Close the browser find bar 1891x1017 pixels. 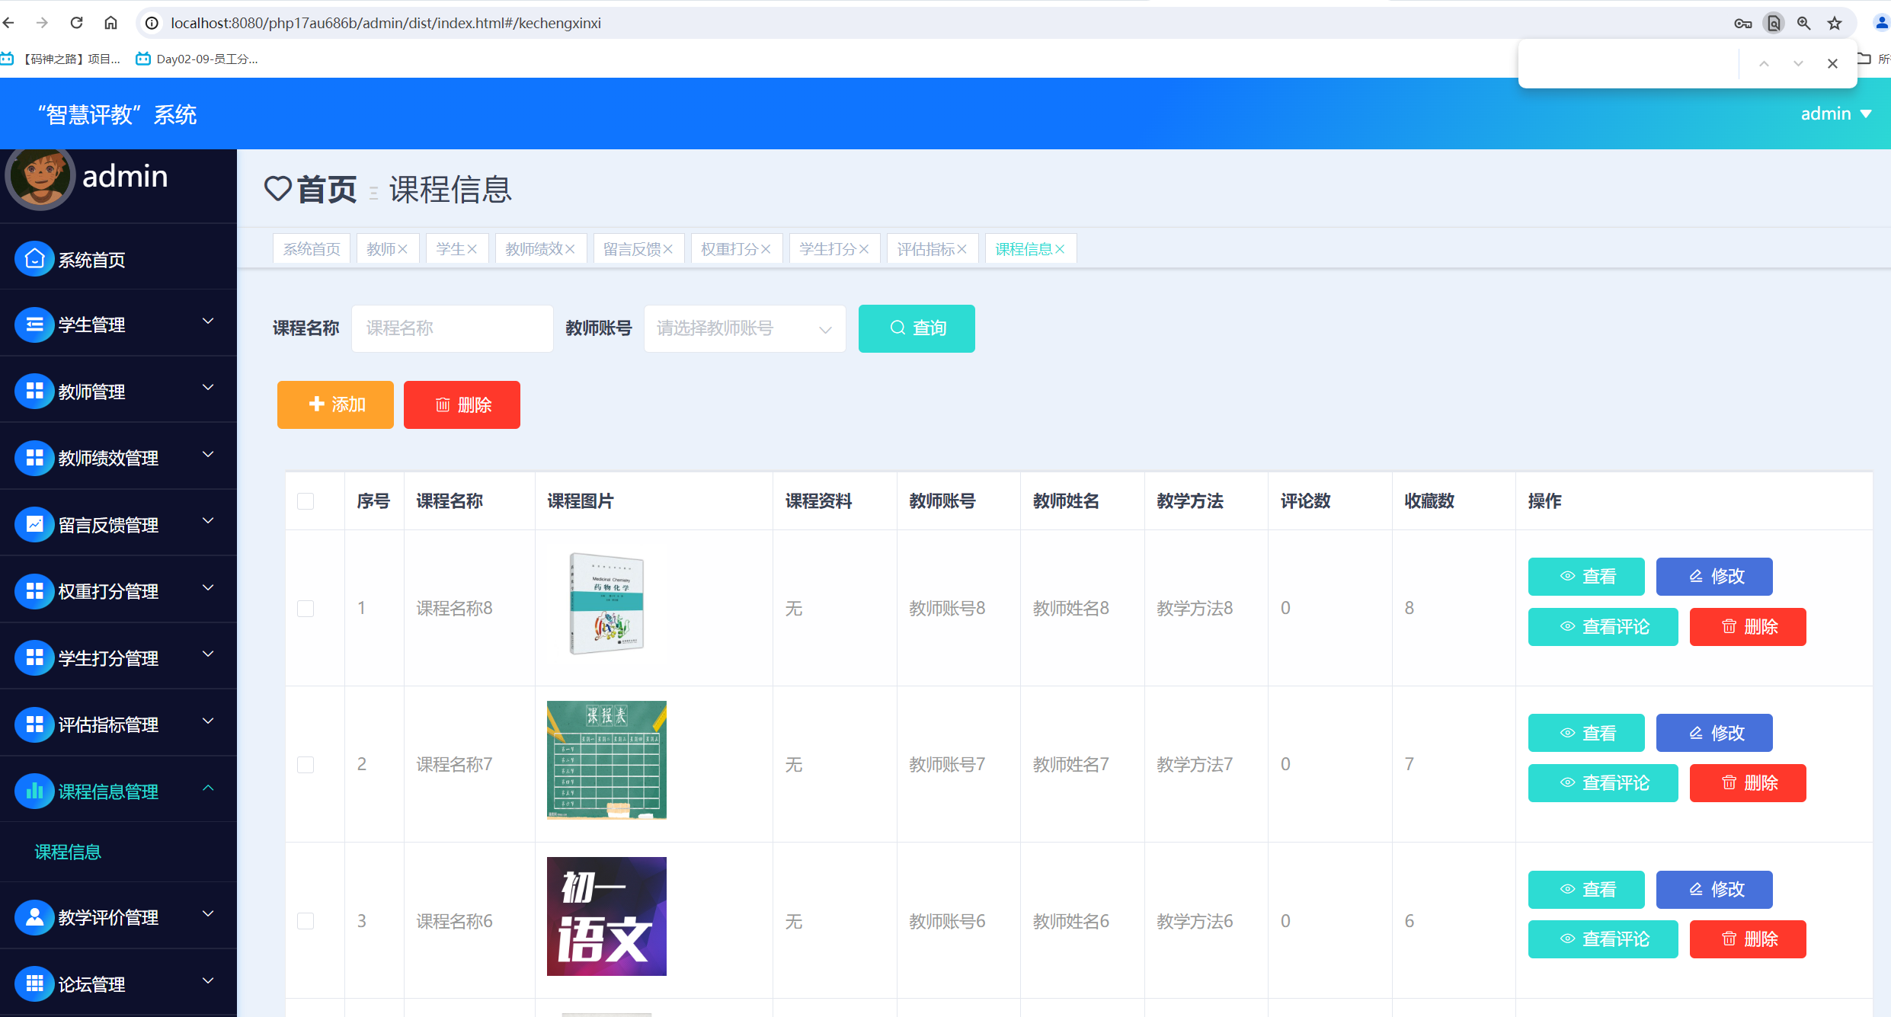click(1832, 63)
